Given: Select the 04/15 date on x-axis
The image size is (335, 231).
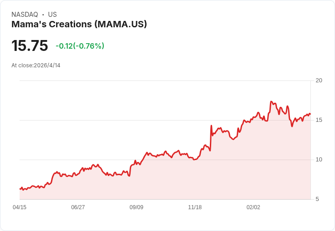Looking at the screenshot, I should click(20, 207).
